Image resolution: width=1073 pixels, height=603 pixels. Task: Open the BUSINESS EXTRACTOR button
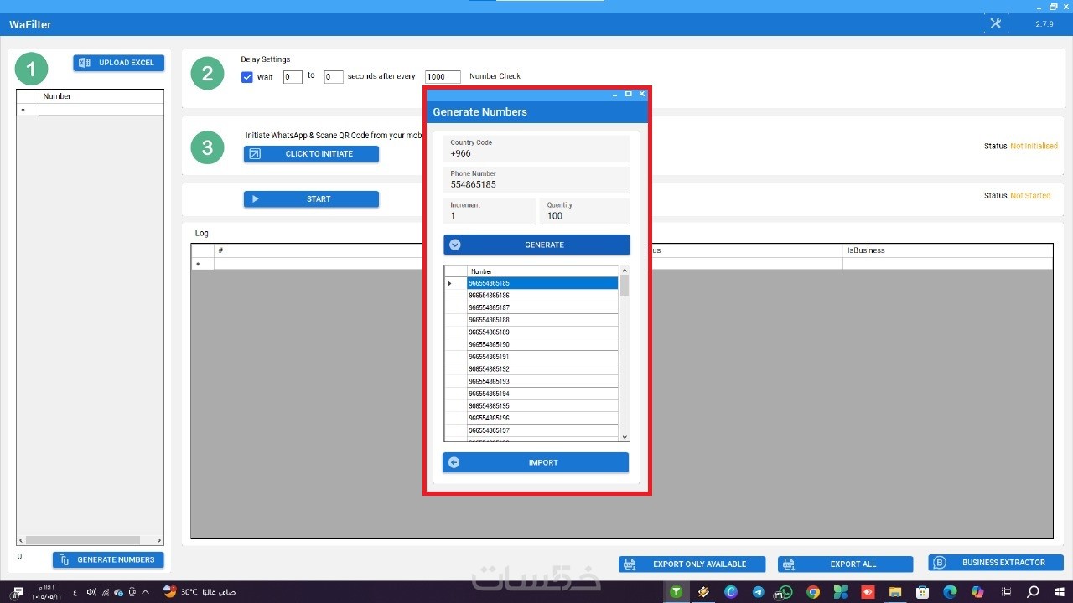tap(996, 563)
